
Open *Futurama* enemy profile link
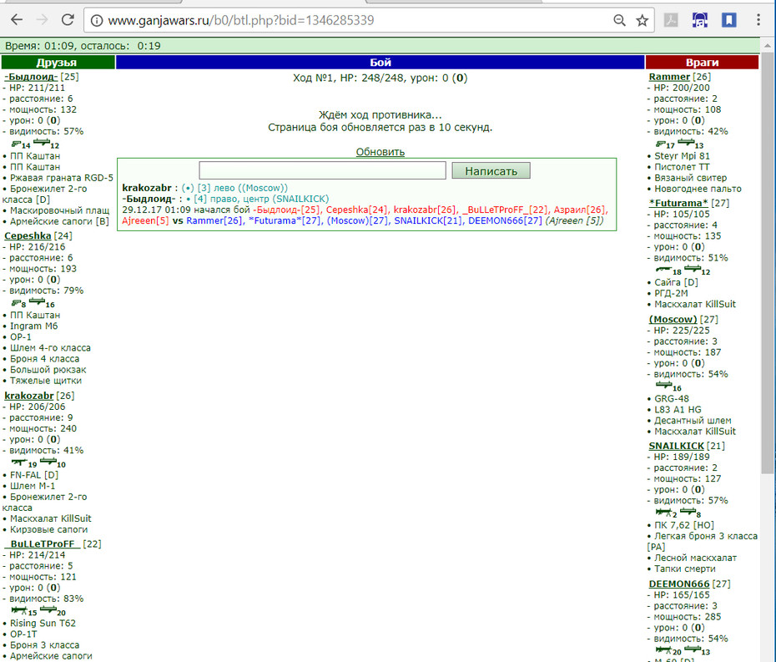(x=678, y=203)
